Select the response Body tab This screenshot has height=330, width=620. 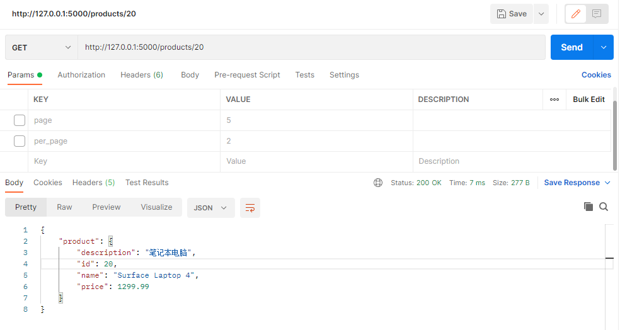(x=14, y=183)
